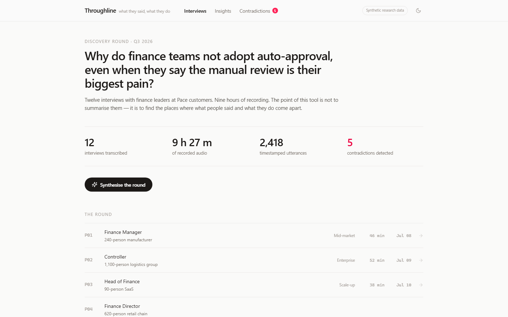This screenshot has height=317, width=508.
Task: Click the Jul 08 date
Action: click(404, 236)
